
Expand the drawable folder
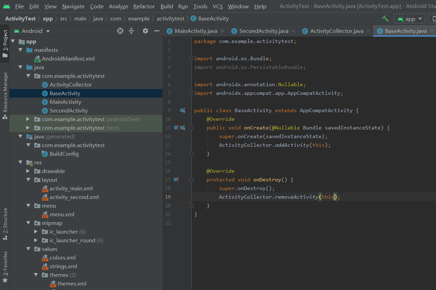coord(28,171)
